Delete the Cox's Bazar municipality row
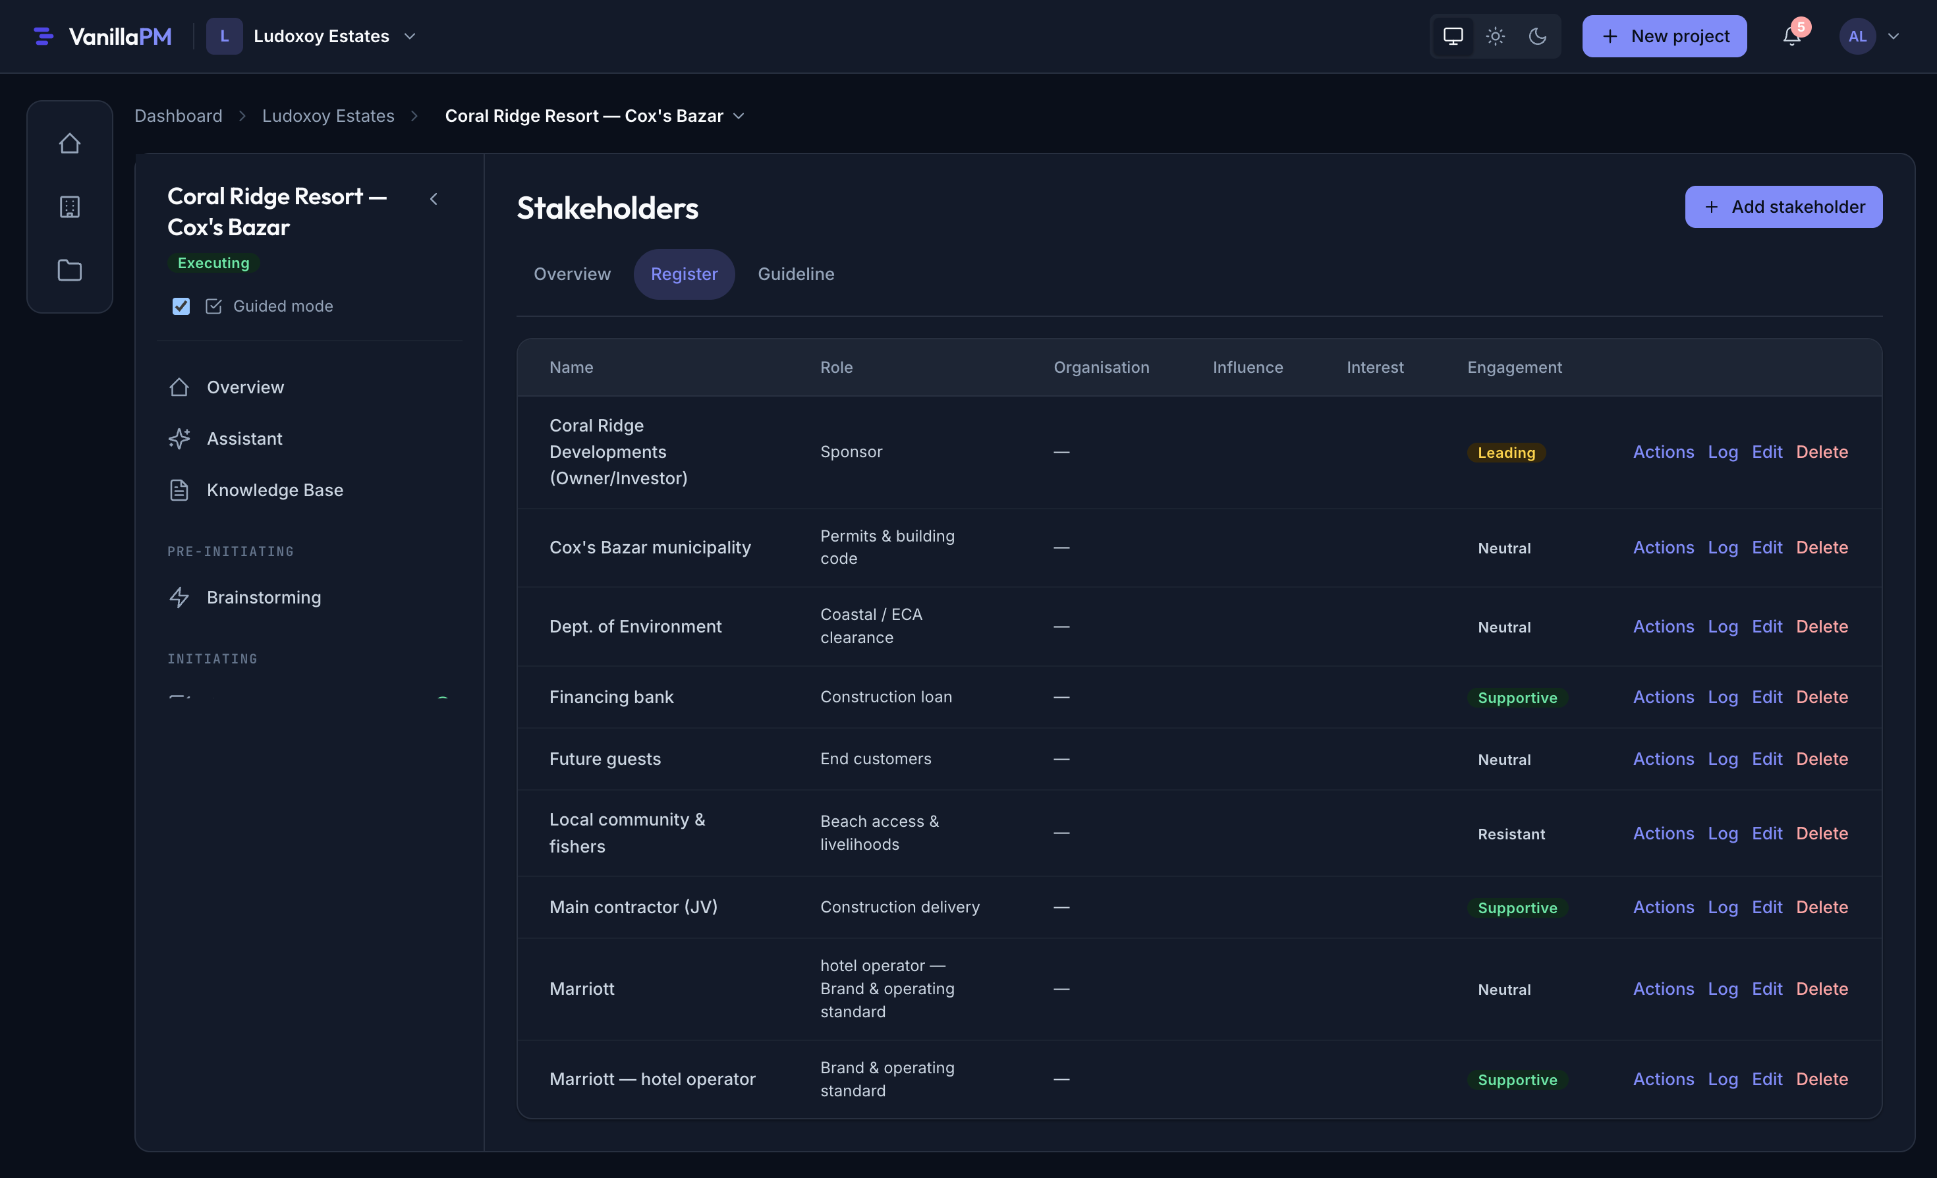Screen dimensions: 1937x1178 [x=1822, y=547]
